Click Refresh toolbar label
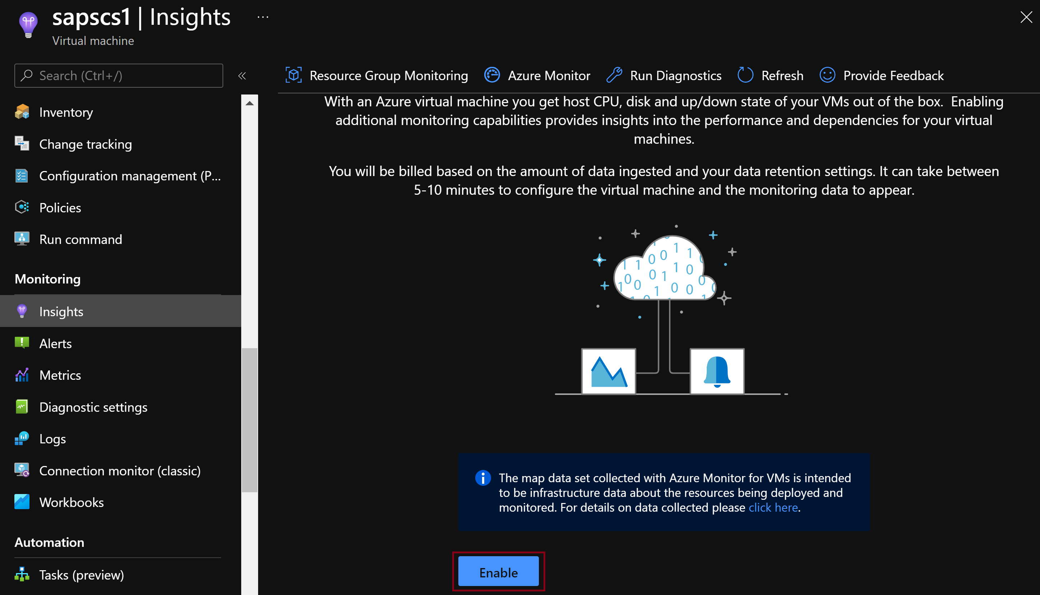The height and width of the screenshot is (595, 1040). click(783, 75)
